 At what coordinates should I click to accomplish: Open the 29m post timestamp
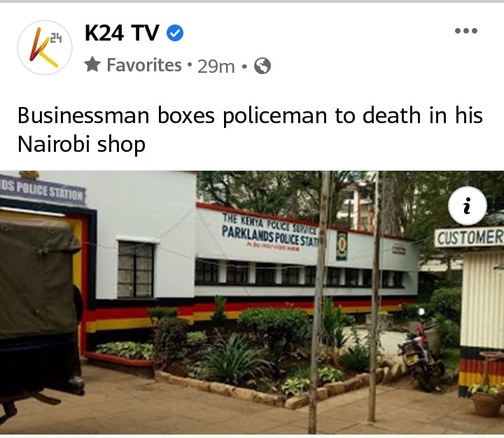tap(216, 66)
